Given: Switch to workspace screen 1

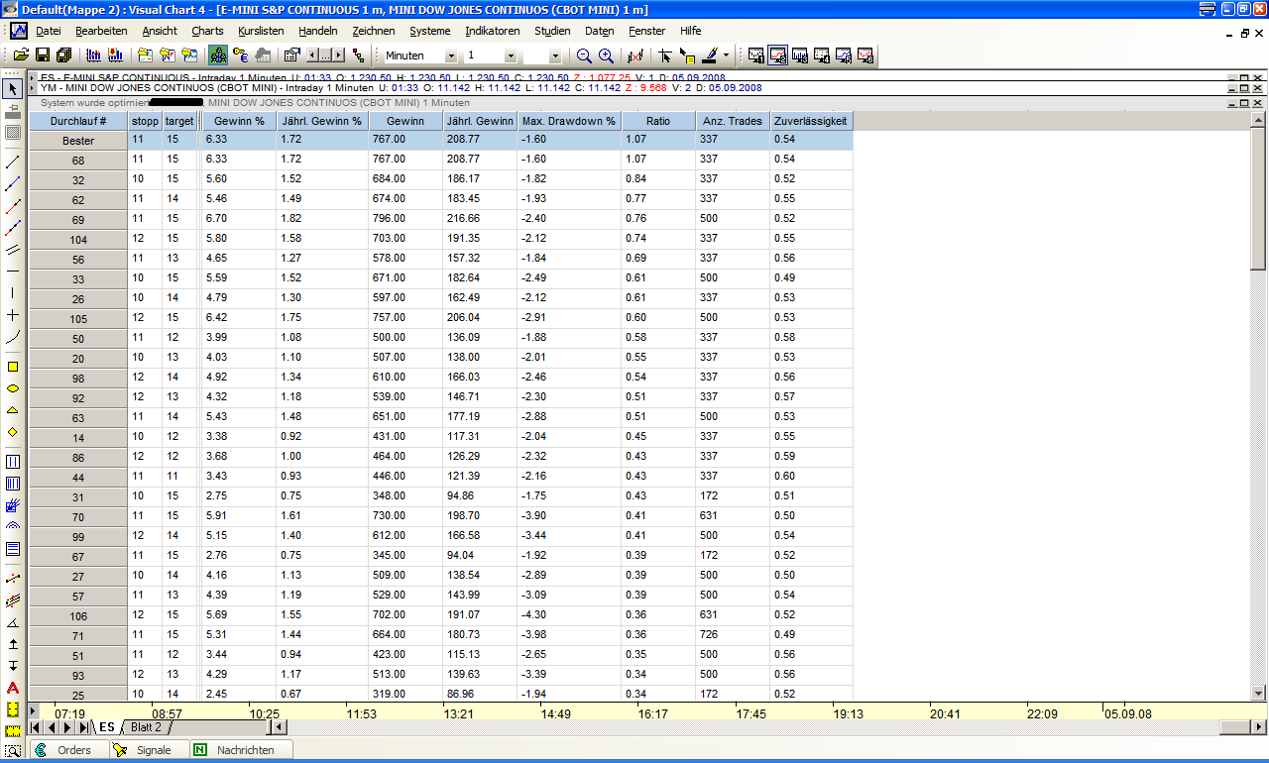Looking at the screenshot, I should [756, 55].
